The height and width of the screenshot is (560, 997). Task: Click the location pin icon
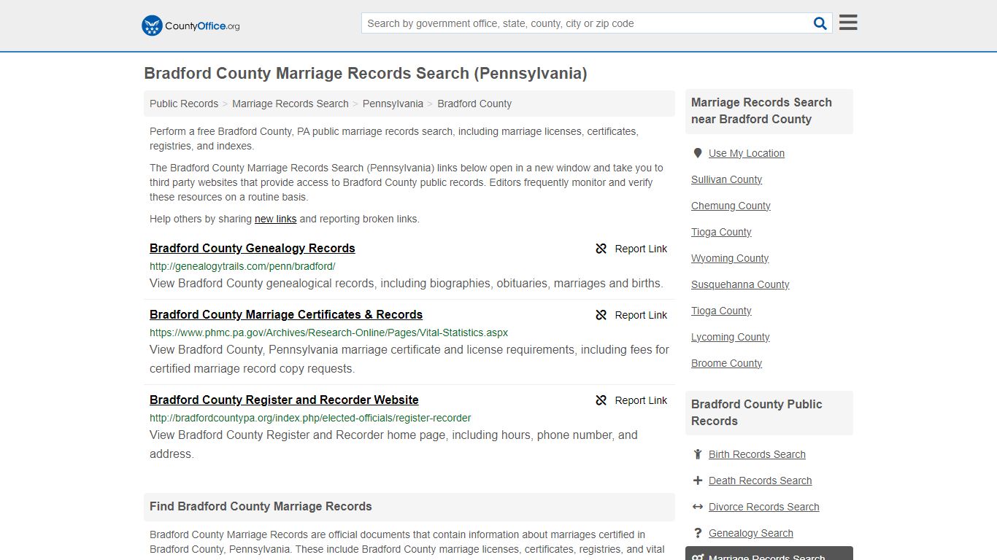(x=698, y=153)
